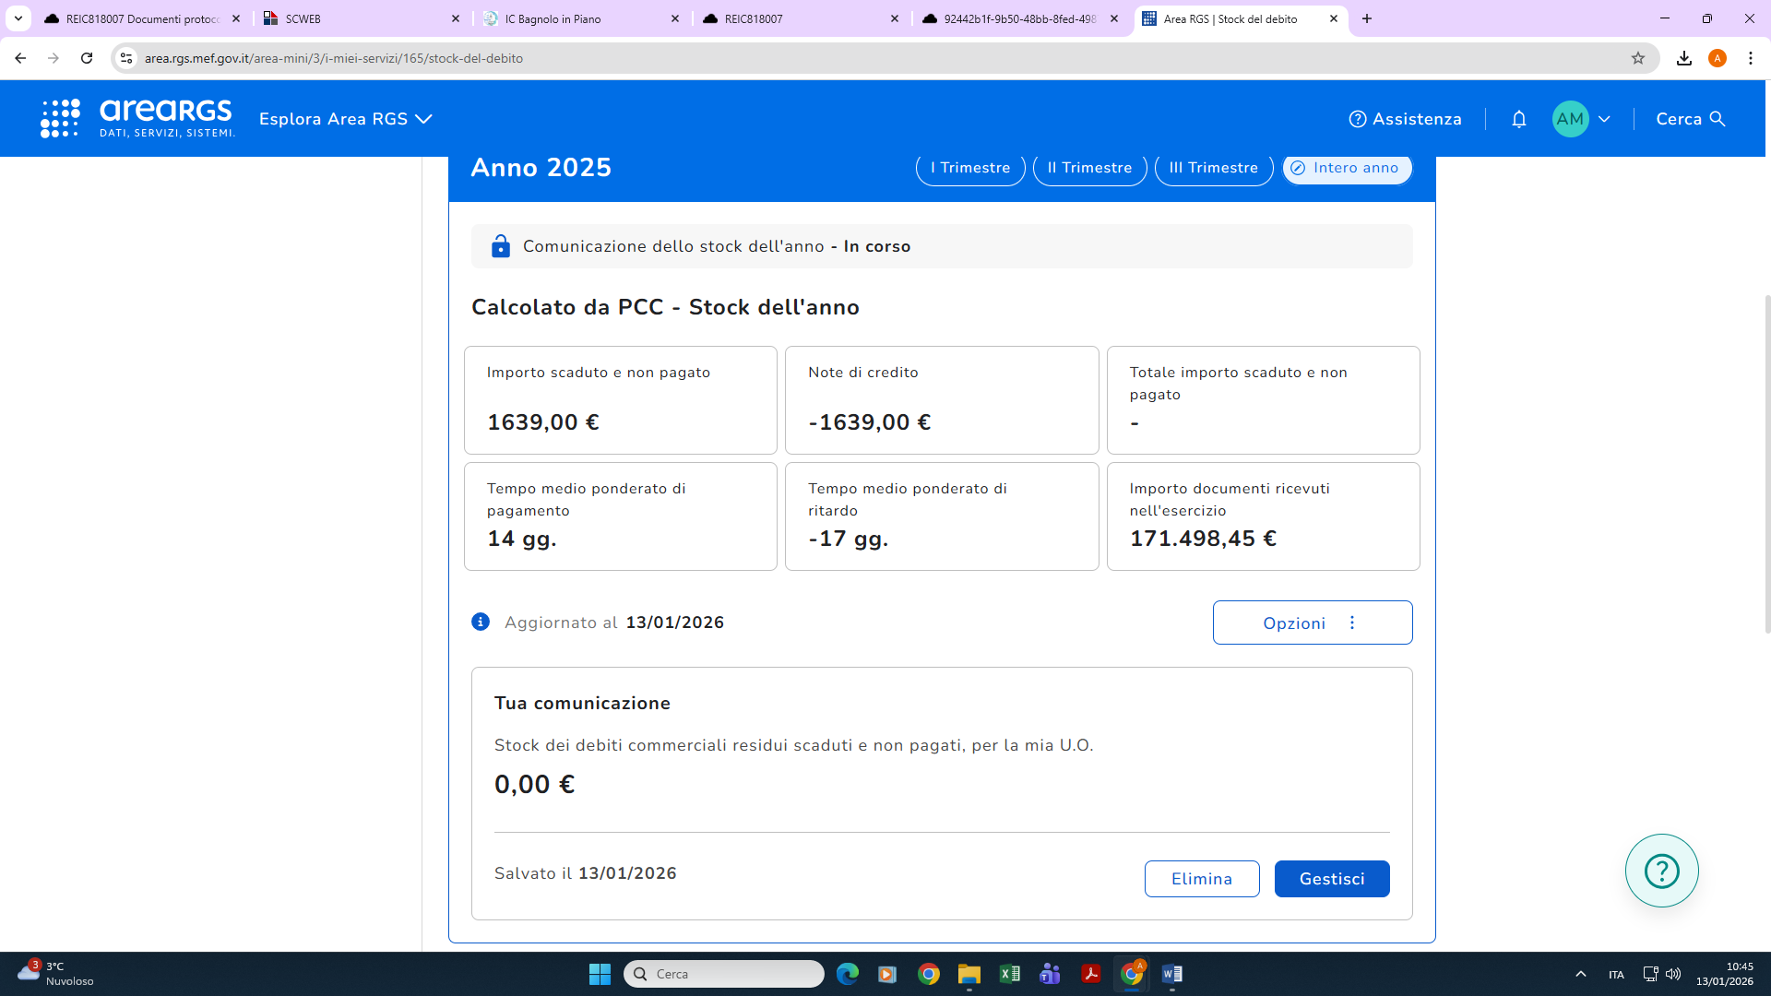Switch to the SCWEB browser tab

tap(360, 18)
